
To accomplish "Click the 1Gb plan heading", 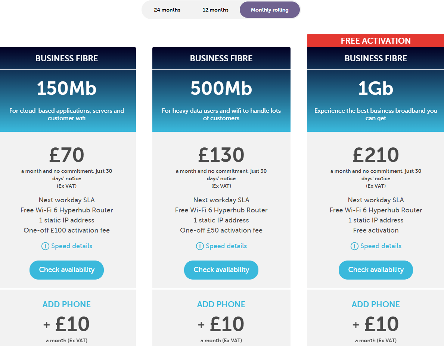I will (x=376, y=88).
